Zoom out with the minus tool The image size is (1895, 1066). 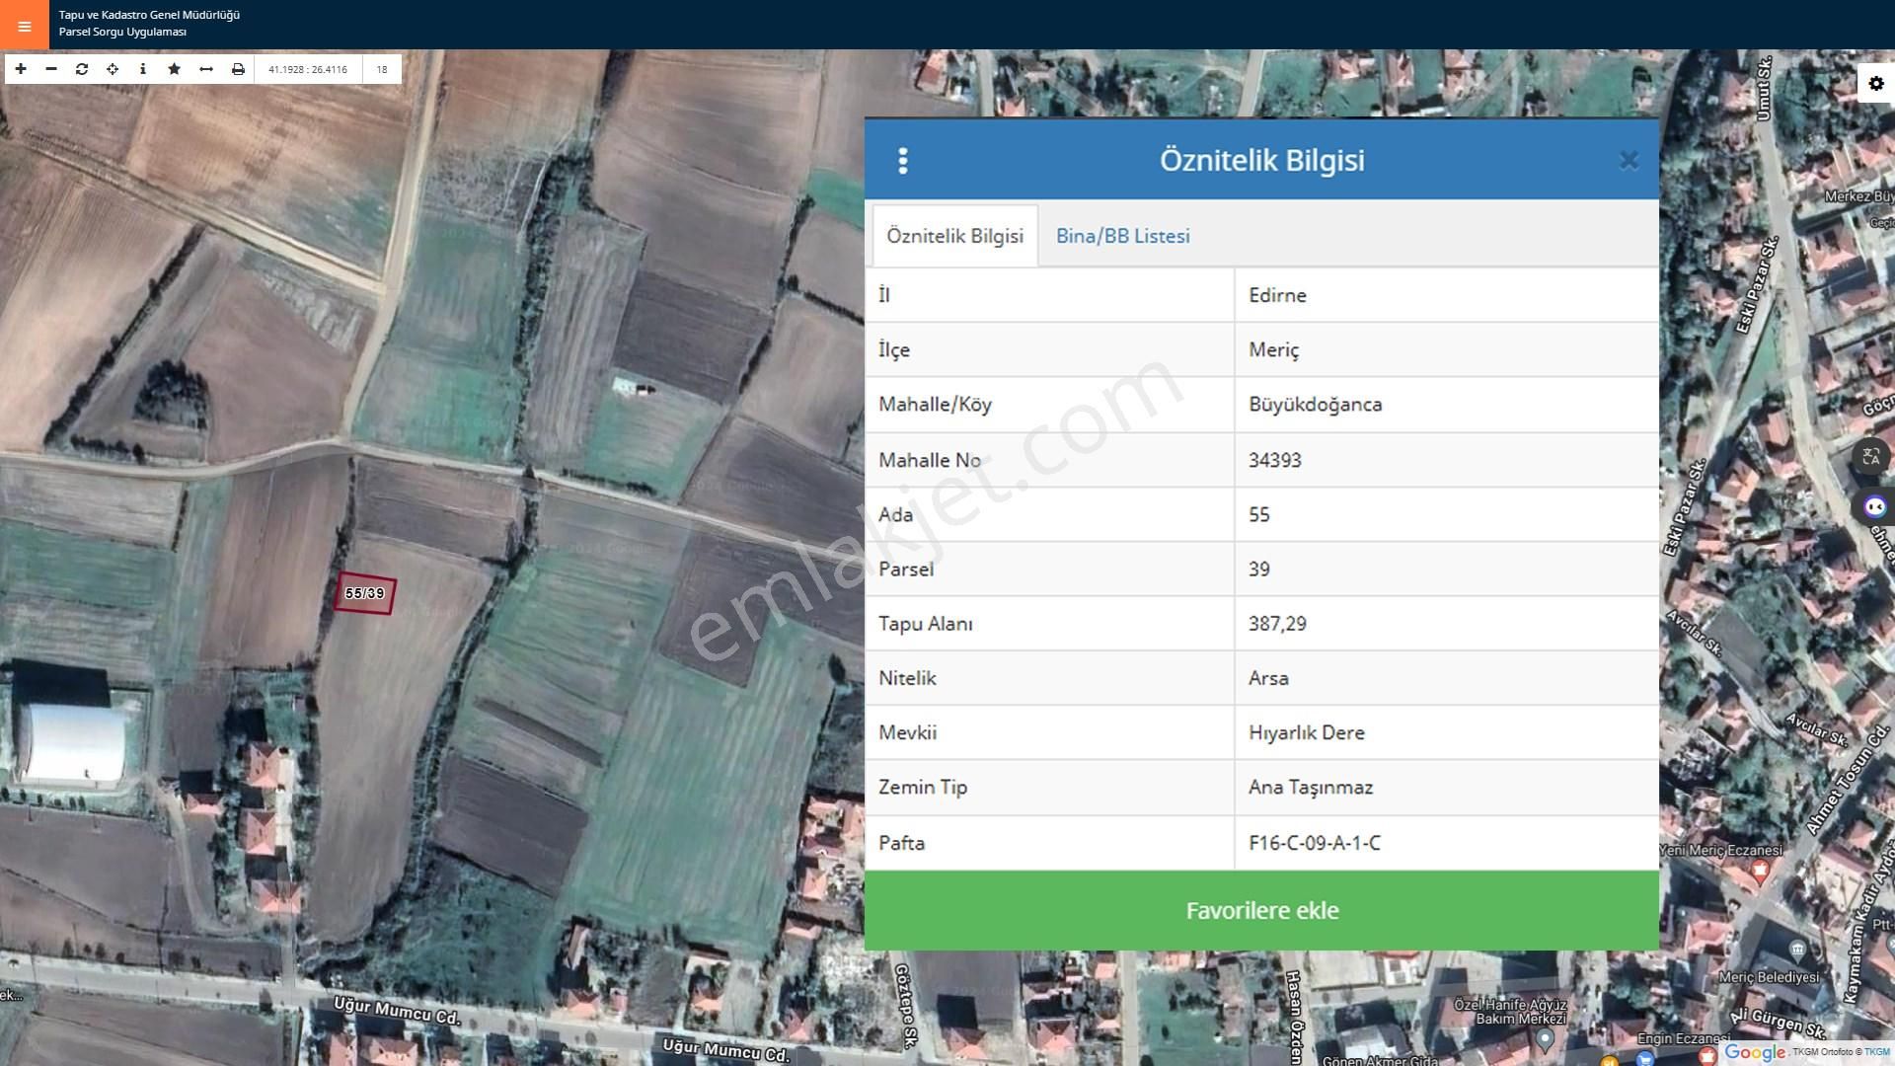[x=51, y=69]
